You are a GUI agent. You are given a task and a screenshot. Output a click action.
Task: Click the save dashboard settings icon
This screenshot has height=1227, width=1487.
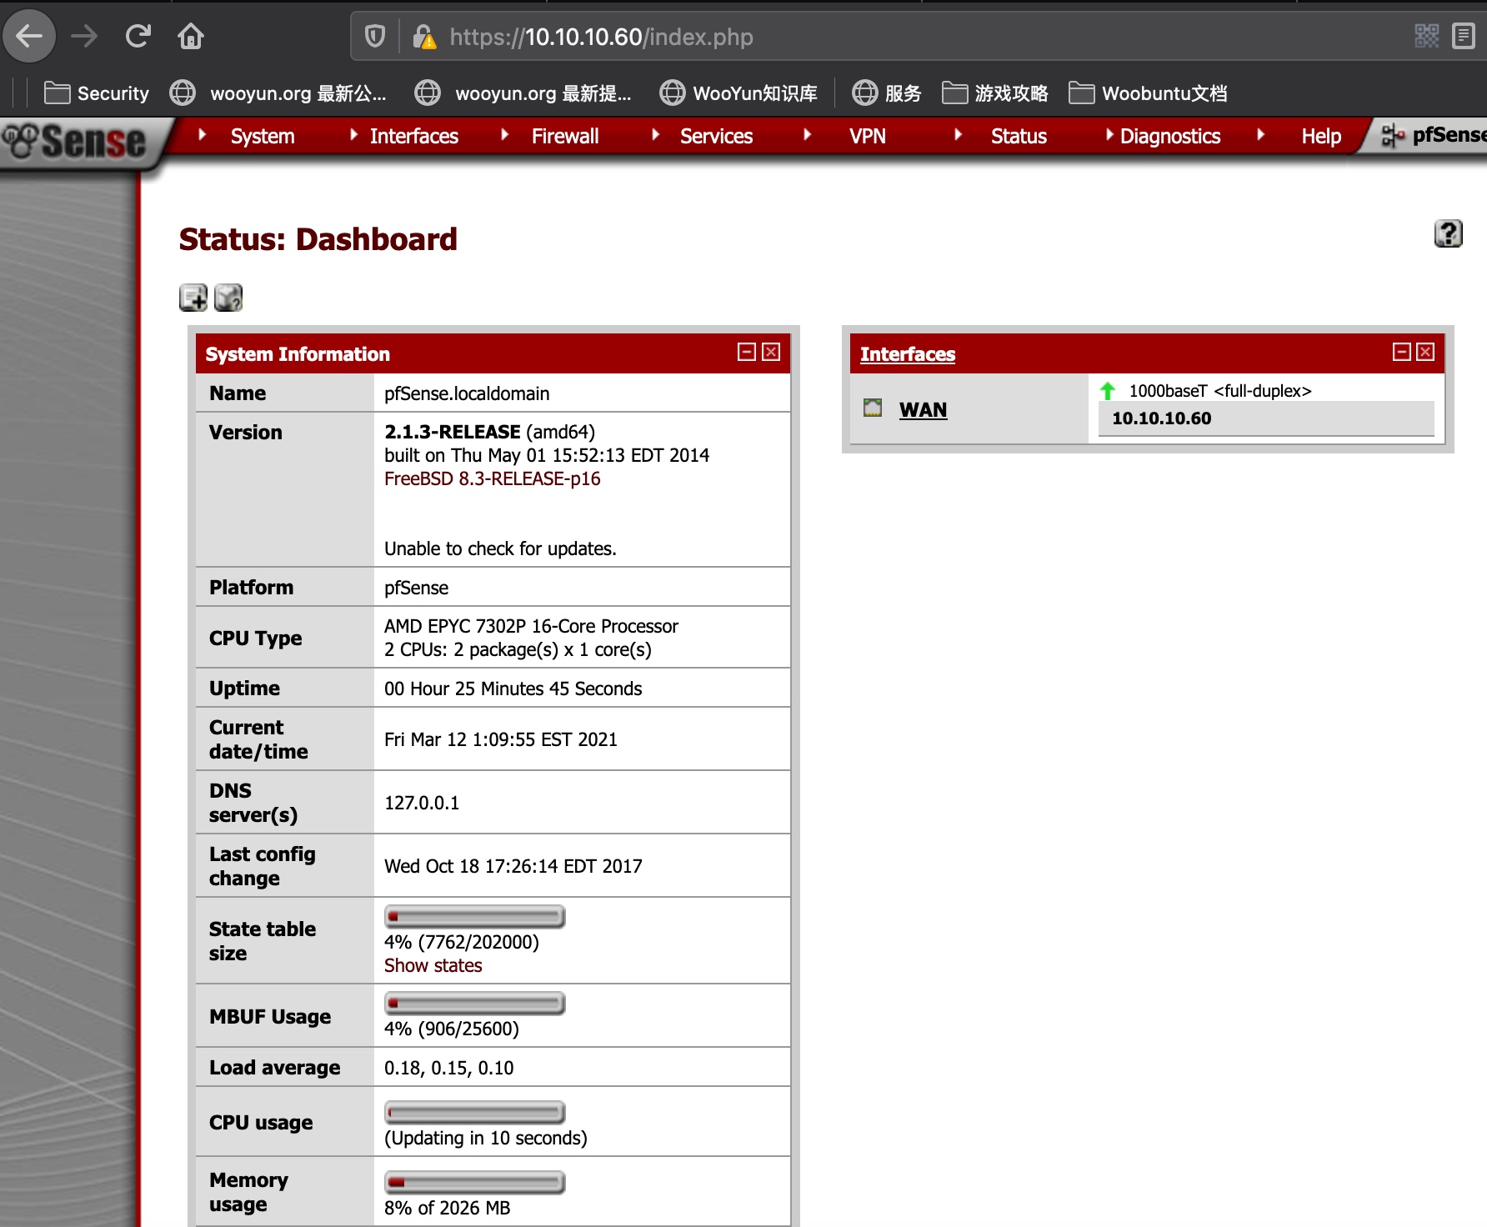228,298
